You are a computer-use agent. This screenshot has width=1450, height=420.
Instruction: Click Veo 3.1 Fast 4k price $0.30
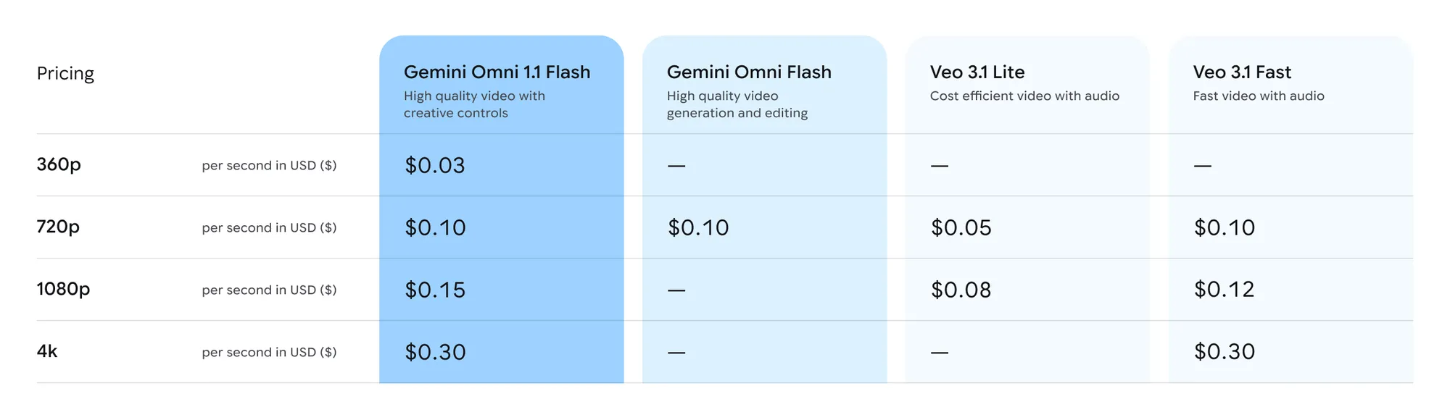1225,352
